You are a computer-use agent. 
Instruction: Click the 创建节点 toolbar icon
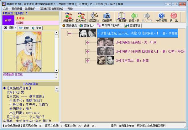(68, 17)
